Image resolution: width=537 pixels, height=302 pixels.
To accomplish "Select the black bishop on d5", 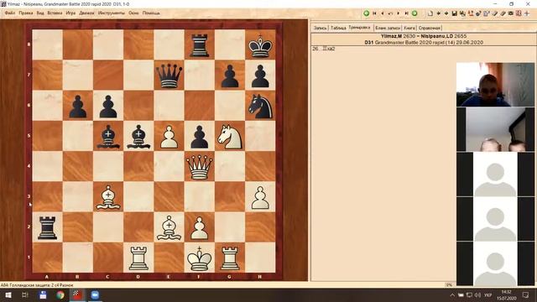I will 138,136.
